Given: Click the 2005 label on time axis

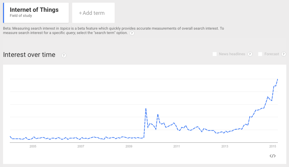Looking at the screenshot, I should click(x=33, y=146).
